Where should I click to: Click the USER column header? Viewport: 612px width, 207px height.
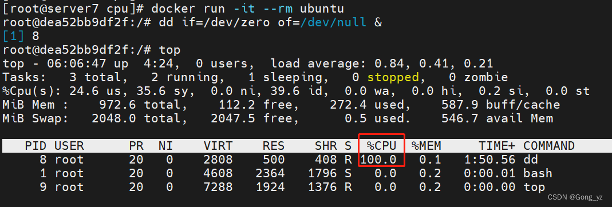tap(69, 146)
